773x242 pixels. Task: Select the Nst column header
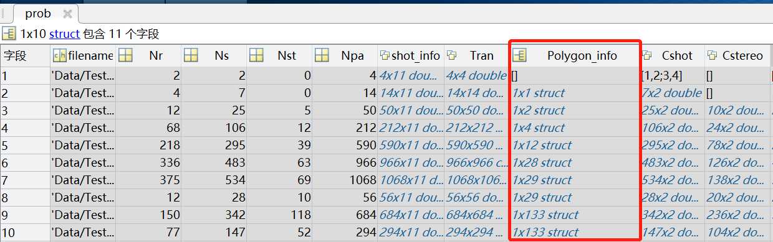(x=279, y=55)
